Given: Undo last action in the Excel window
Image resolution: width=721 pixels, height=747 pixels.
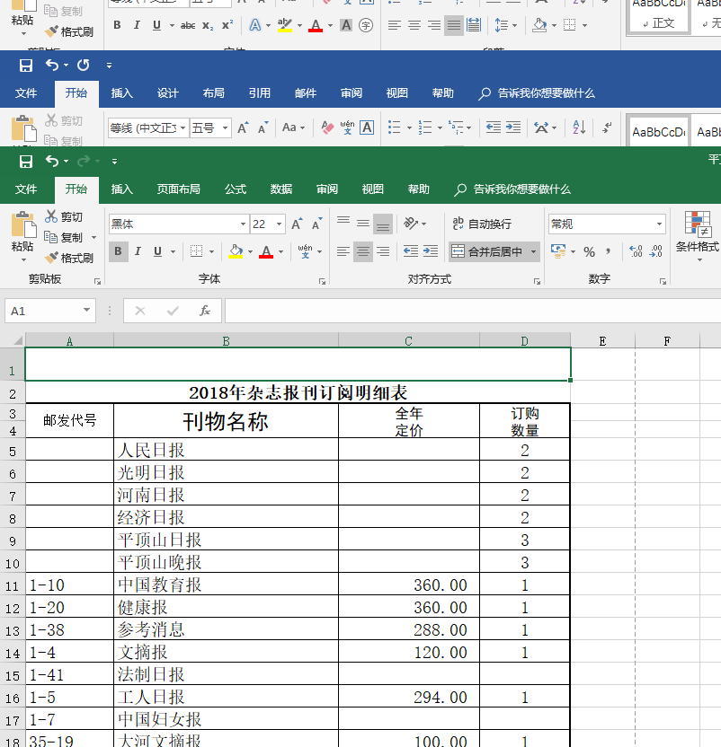Looking at the screenshot, I should click(x=52, y=161).
